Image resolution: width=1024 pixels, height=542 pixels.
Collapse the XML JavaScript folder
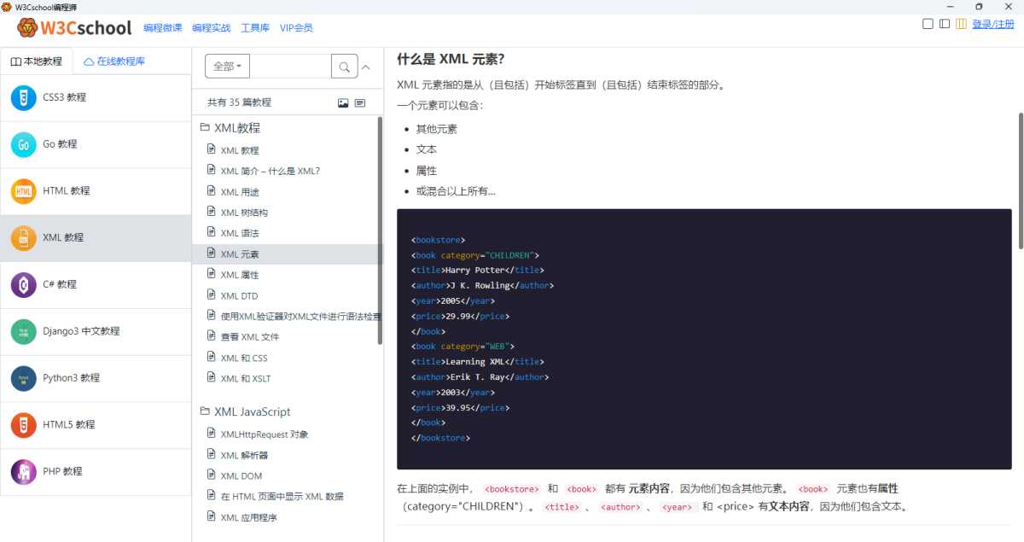pyautogui.click(x=205, y=411)
